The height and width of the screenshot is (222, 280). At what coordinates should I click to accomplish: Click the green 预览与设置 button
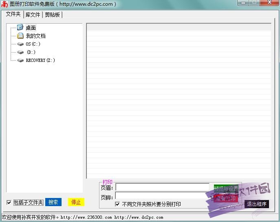tap(226, 188)
